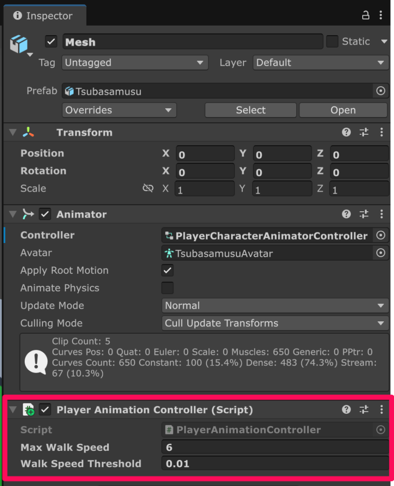Open Player Animation Controller script more options
The image size is (394, 486).
coord(381,409)
